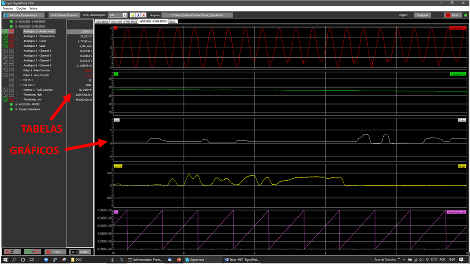The image size is (470, 264).
Task: Click the Trava lock button
Action: (55, 252)
